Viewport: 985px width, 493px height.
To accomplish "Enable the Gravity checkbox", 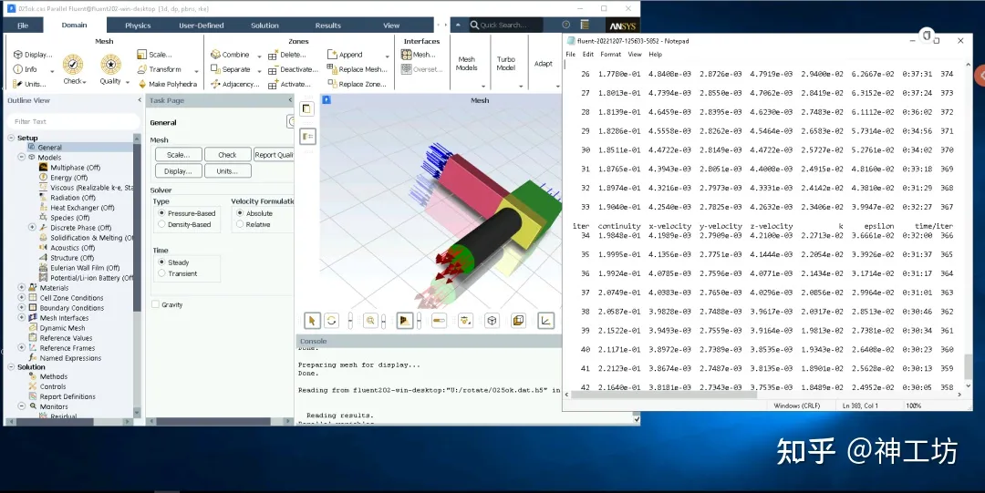I will tap(155, 304).
